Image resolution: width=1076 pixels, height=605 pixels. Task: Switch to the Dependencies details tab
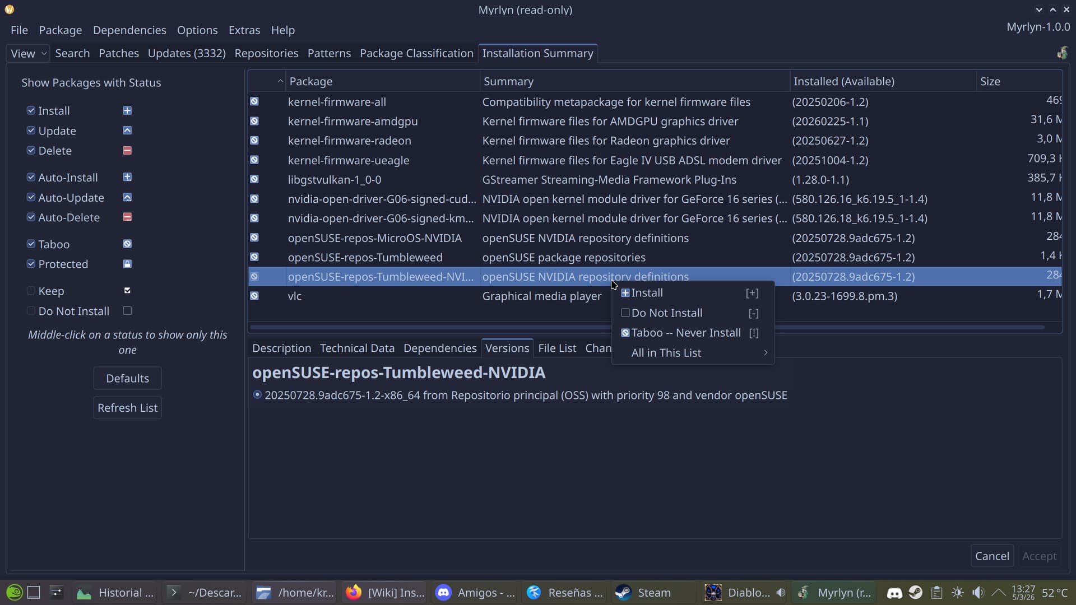(x=439, y=348)
